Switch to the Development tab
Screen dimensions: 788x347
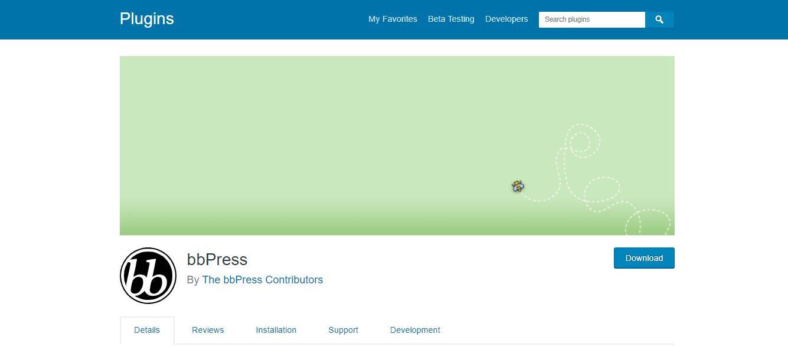click(415, 330)
